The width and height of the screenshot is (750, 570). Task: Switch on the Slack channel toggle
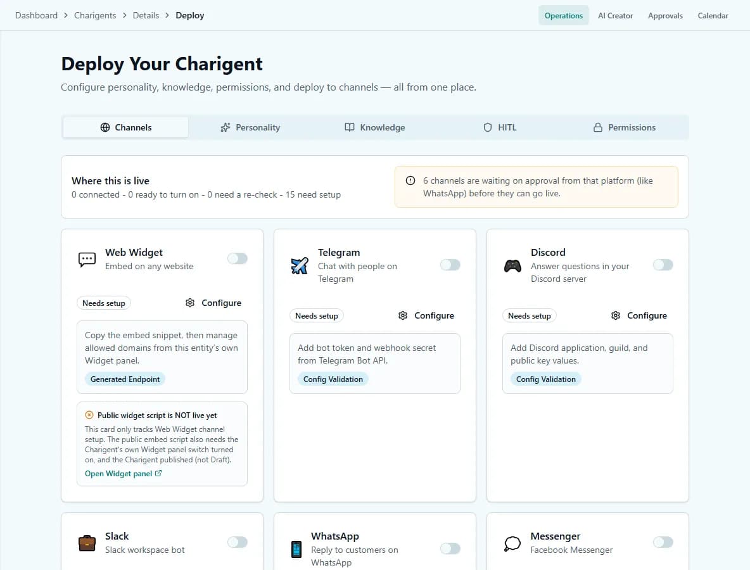(x=238, y=542)
